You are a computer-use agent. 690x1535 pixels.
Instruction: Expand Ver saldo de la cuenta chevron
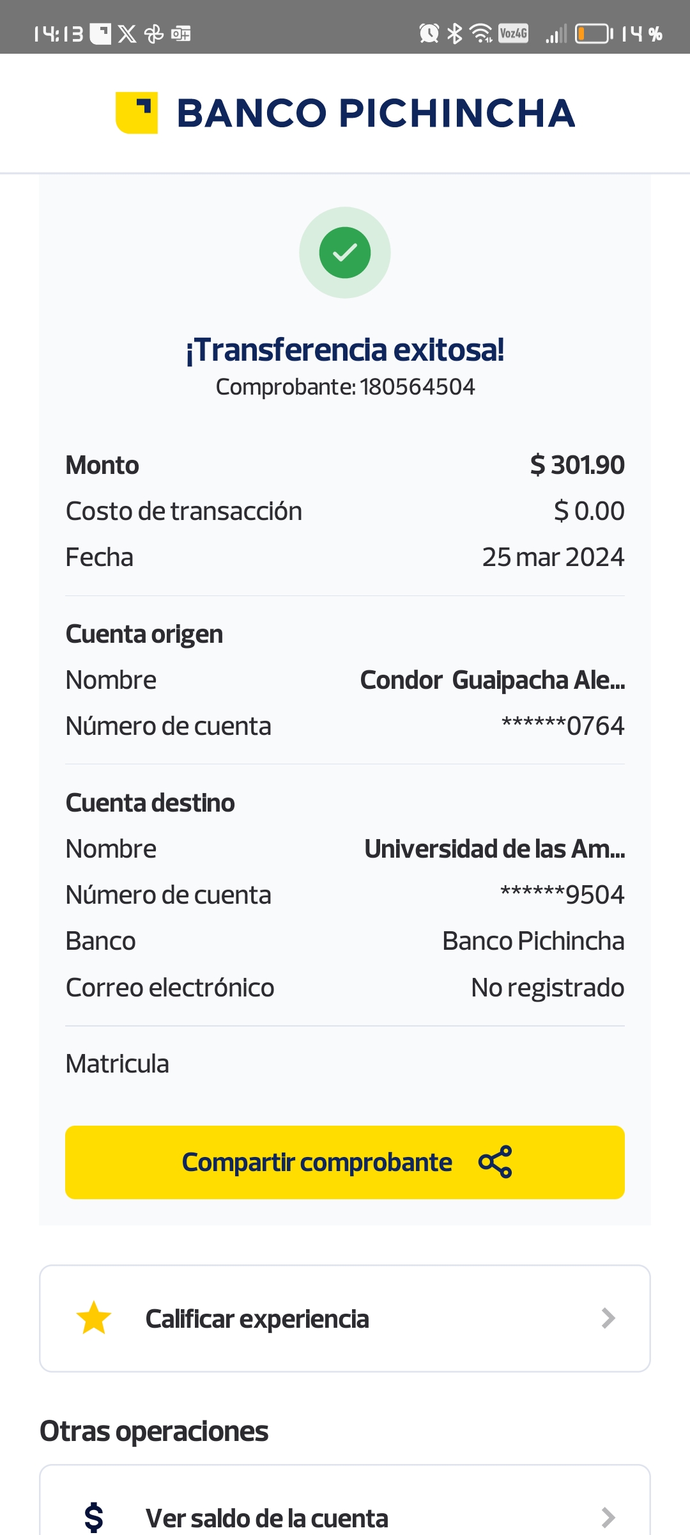[x=608, y=1517]
